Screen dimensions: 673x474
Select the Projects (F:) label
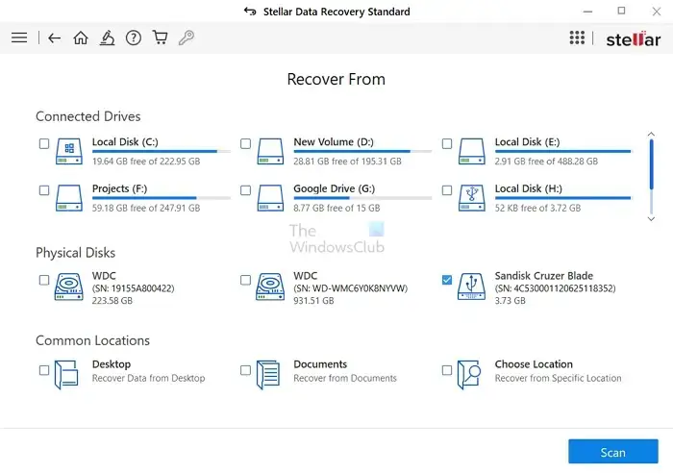(120, 188)
